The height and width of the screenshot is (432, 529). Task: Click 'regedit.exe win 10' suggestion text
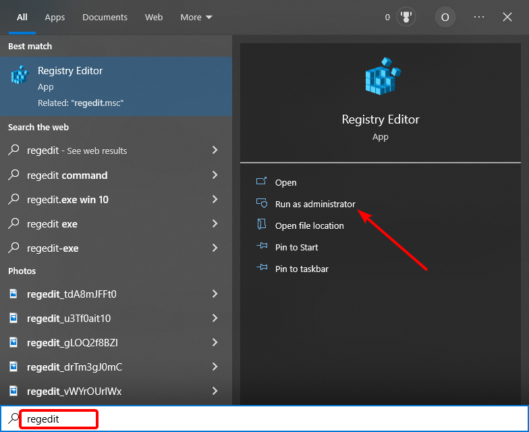tap(67, 200)
